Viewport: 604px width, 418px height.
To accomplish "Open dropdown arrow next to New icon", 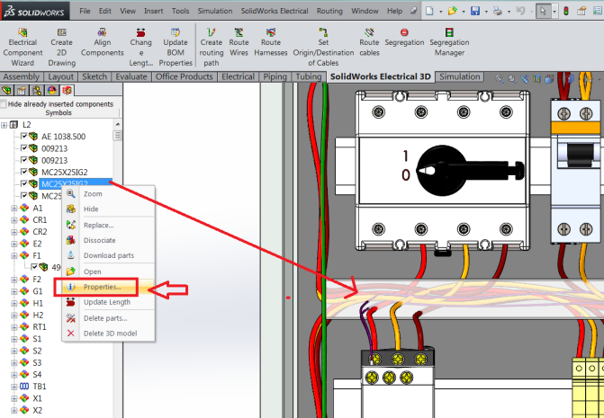I will click(x=440, y=11).
